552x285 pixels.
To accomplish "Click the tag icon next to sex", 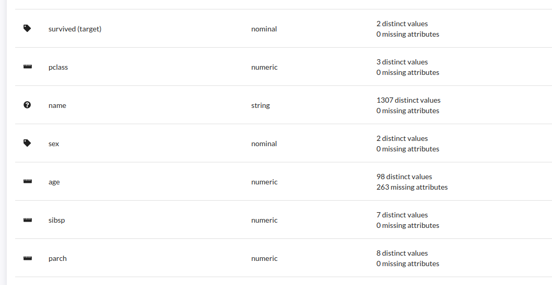I will (28, 144).
